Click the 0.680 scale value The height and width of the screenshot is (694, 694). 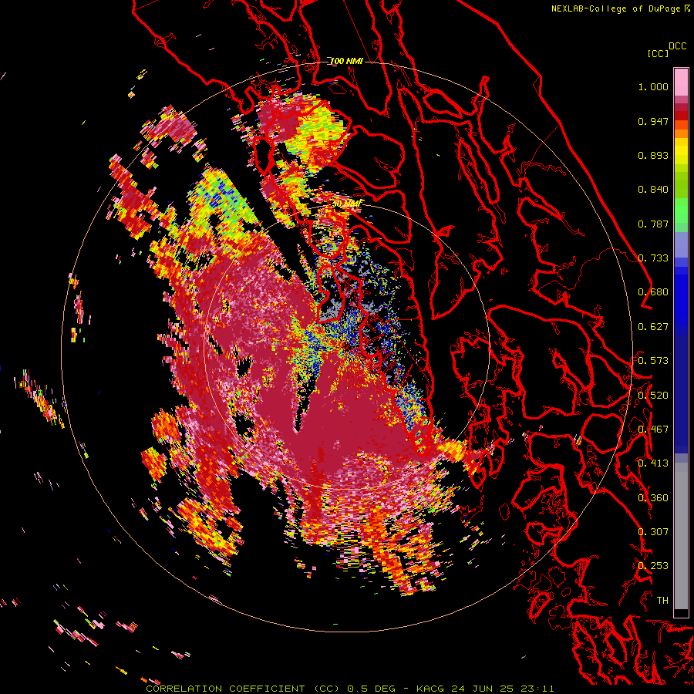click(653, 292)
